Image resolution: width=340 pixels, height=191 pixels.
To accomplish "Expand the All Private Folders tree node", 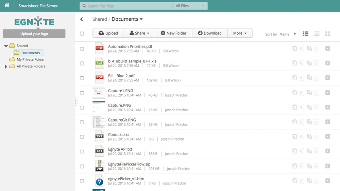I will 6,66.
